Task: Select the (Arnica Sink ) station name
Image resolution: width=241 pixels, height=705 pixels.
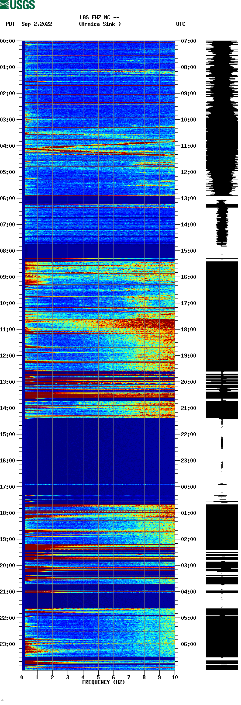Action: point(100,24)
